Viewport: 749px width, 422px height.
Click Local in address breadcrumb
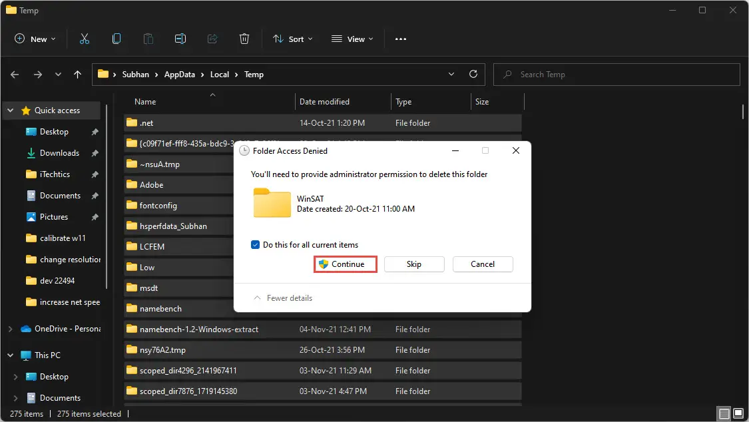(x=219, y=75)
